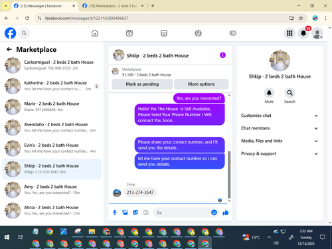
Task: Reload the page
Action: click(x=27, y=18)
